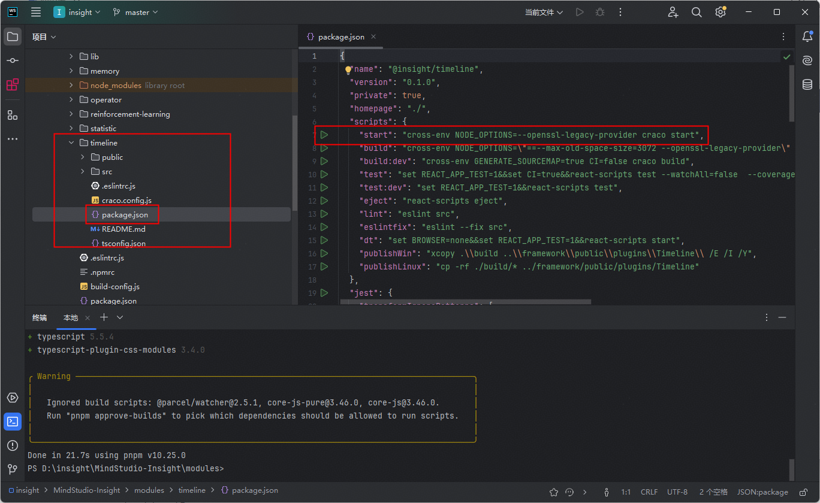Switch to the 本地 terminal tab

71,317
